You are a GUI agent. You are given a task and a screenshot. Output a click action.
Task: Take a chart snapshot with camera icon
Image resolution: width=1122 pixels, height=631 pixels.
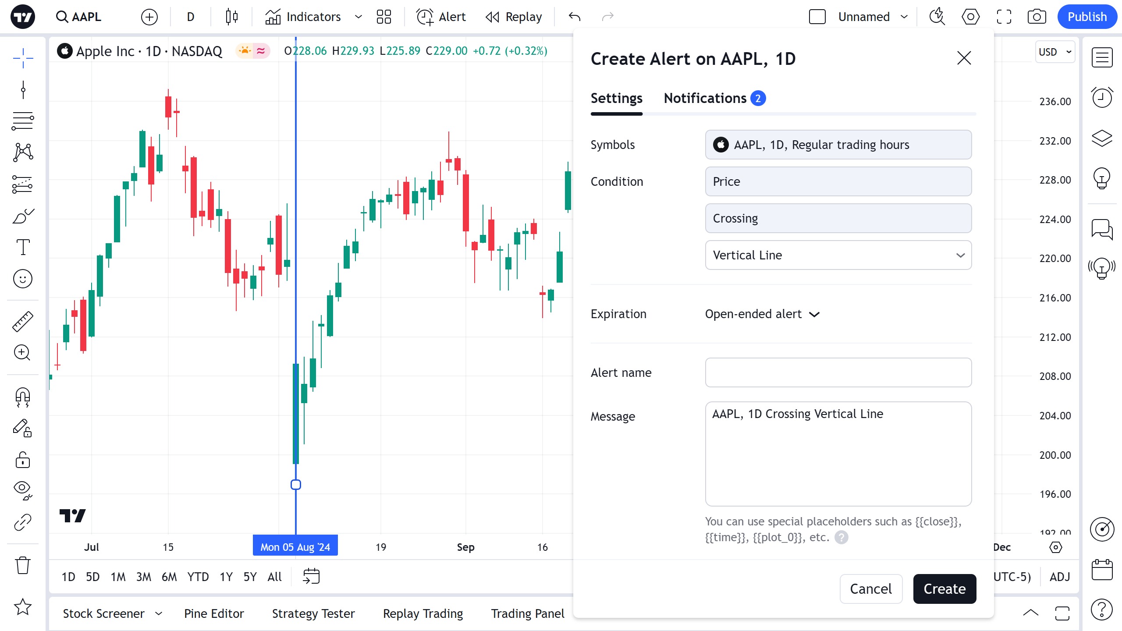[x=1037, y=17]
